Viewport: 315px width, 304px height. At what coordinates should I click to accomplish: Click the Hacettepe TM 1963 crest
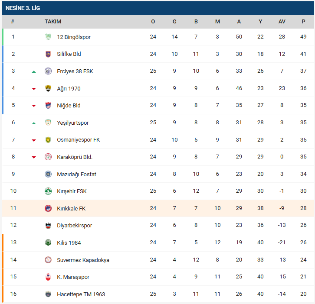pyautogui.click(x=48, y=294)
